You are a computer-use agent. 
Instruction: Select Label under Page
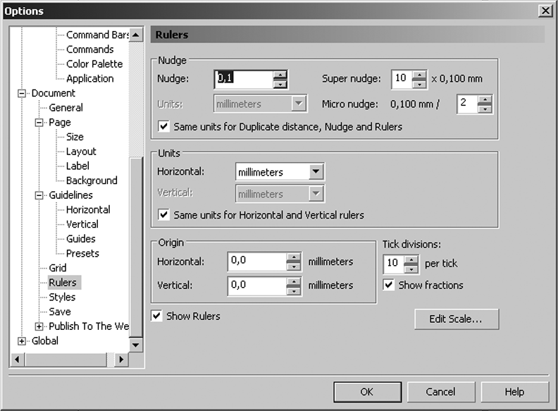(x=77, y=166)
